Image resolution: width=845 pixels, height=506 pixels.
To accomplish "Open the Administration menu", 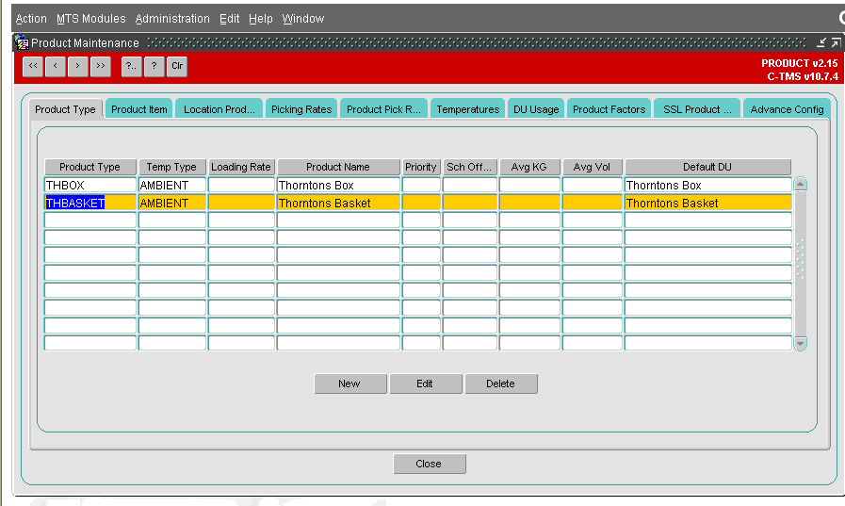I will click(x=172, y=19).
